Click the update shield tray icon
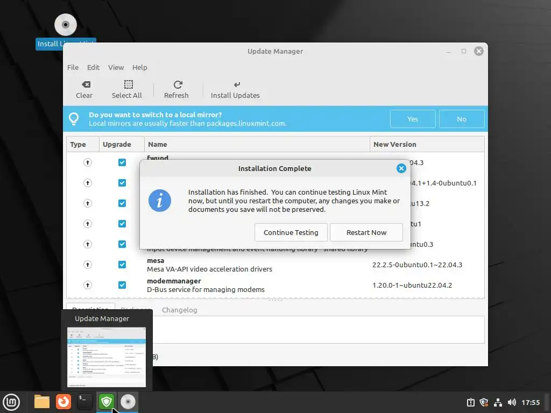Image resolution: width=551 pixels, height=413 pixels. pyautogui.click(x=484, y=402)
